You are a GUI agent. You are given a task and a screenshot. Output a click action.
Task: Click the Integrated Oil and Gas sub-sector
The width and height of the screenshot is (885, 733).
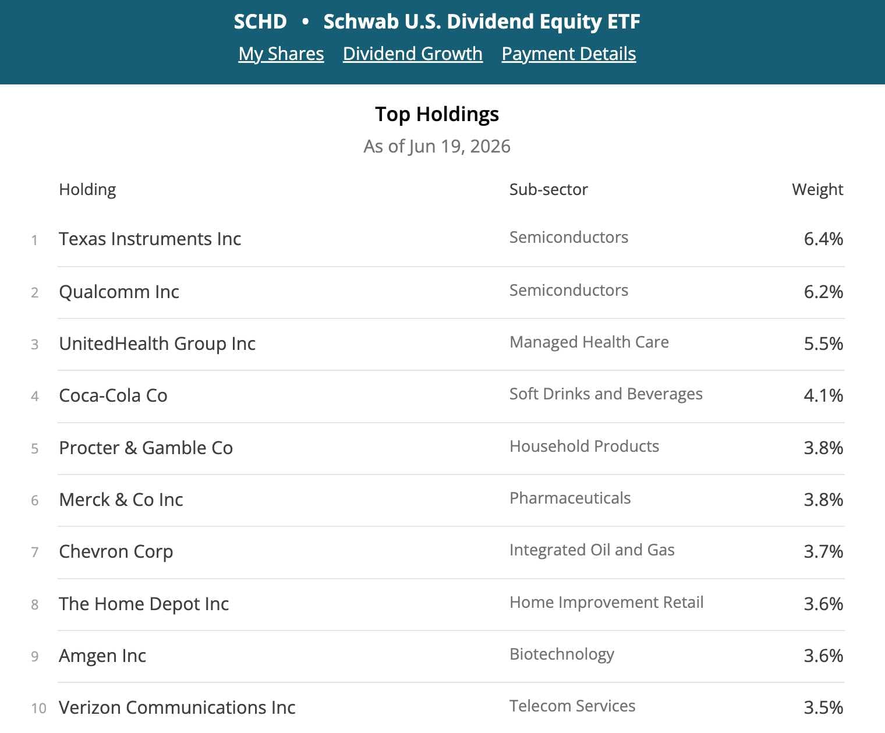(x=592, y=550)
